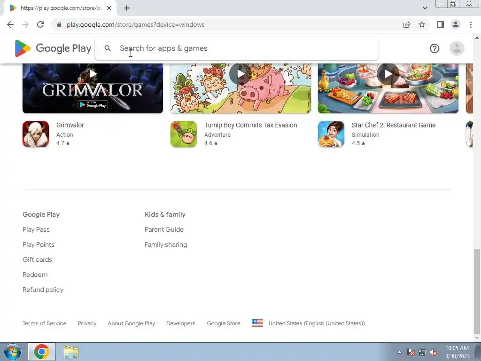
Task: Open File Explorer in taskbar
Action: [x=71, y=352]
